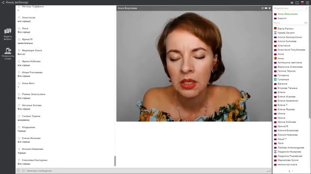Select guest 'Евгения' in list
The height and width of the screenshot is (174, 311).
click(282, 84)
